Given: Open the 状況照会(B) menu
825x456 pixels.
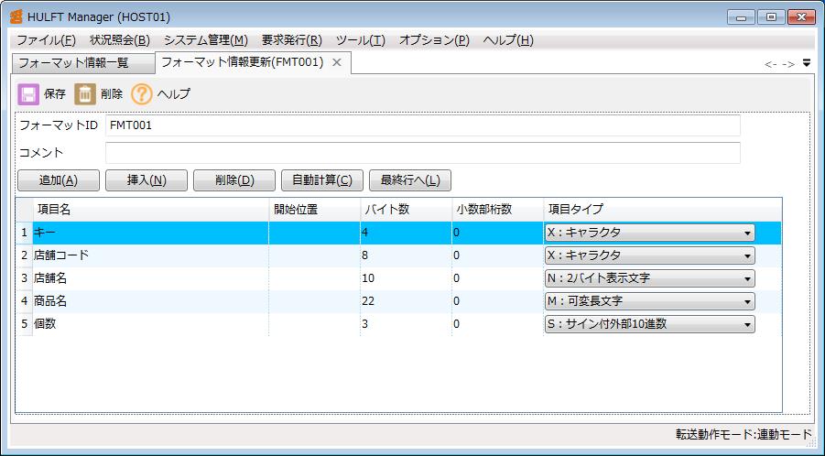Looking at the screenshot, I should tap(120, 40).
